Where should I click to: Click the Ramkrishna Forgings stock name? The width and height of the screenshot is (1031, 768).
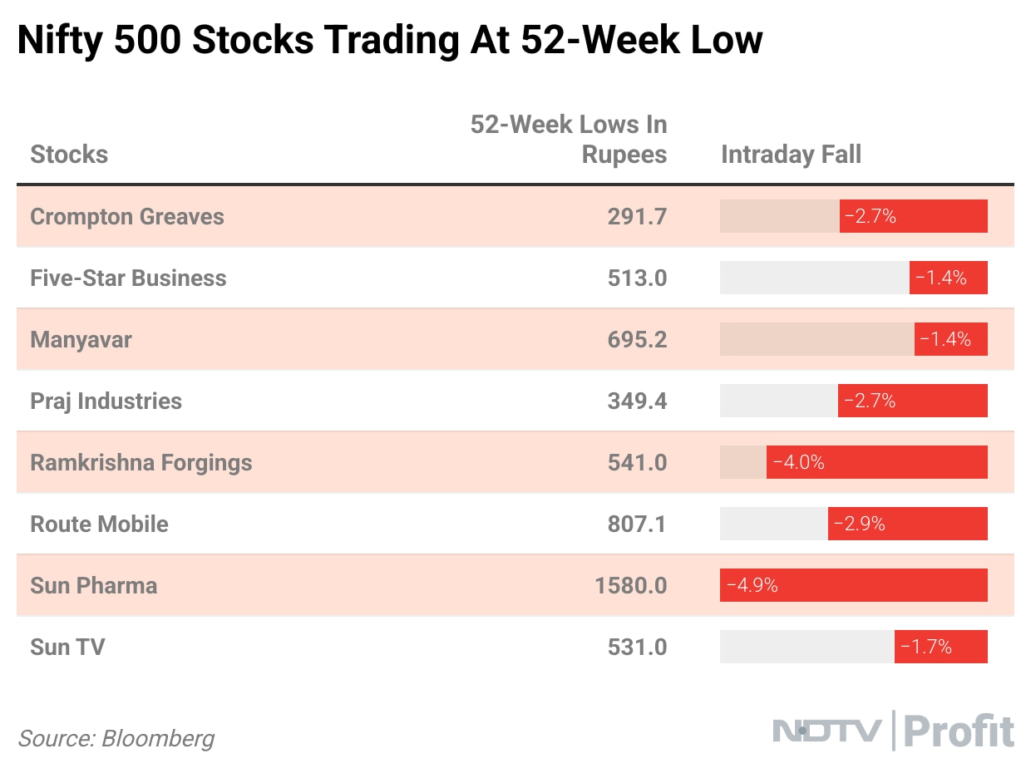point(141,463)
